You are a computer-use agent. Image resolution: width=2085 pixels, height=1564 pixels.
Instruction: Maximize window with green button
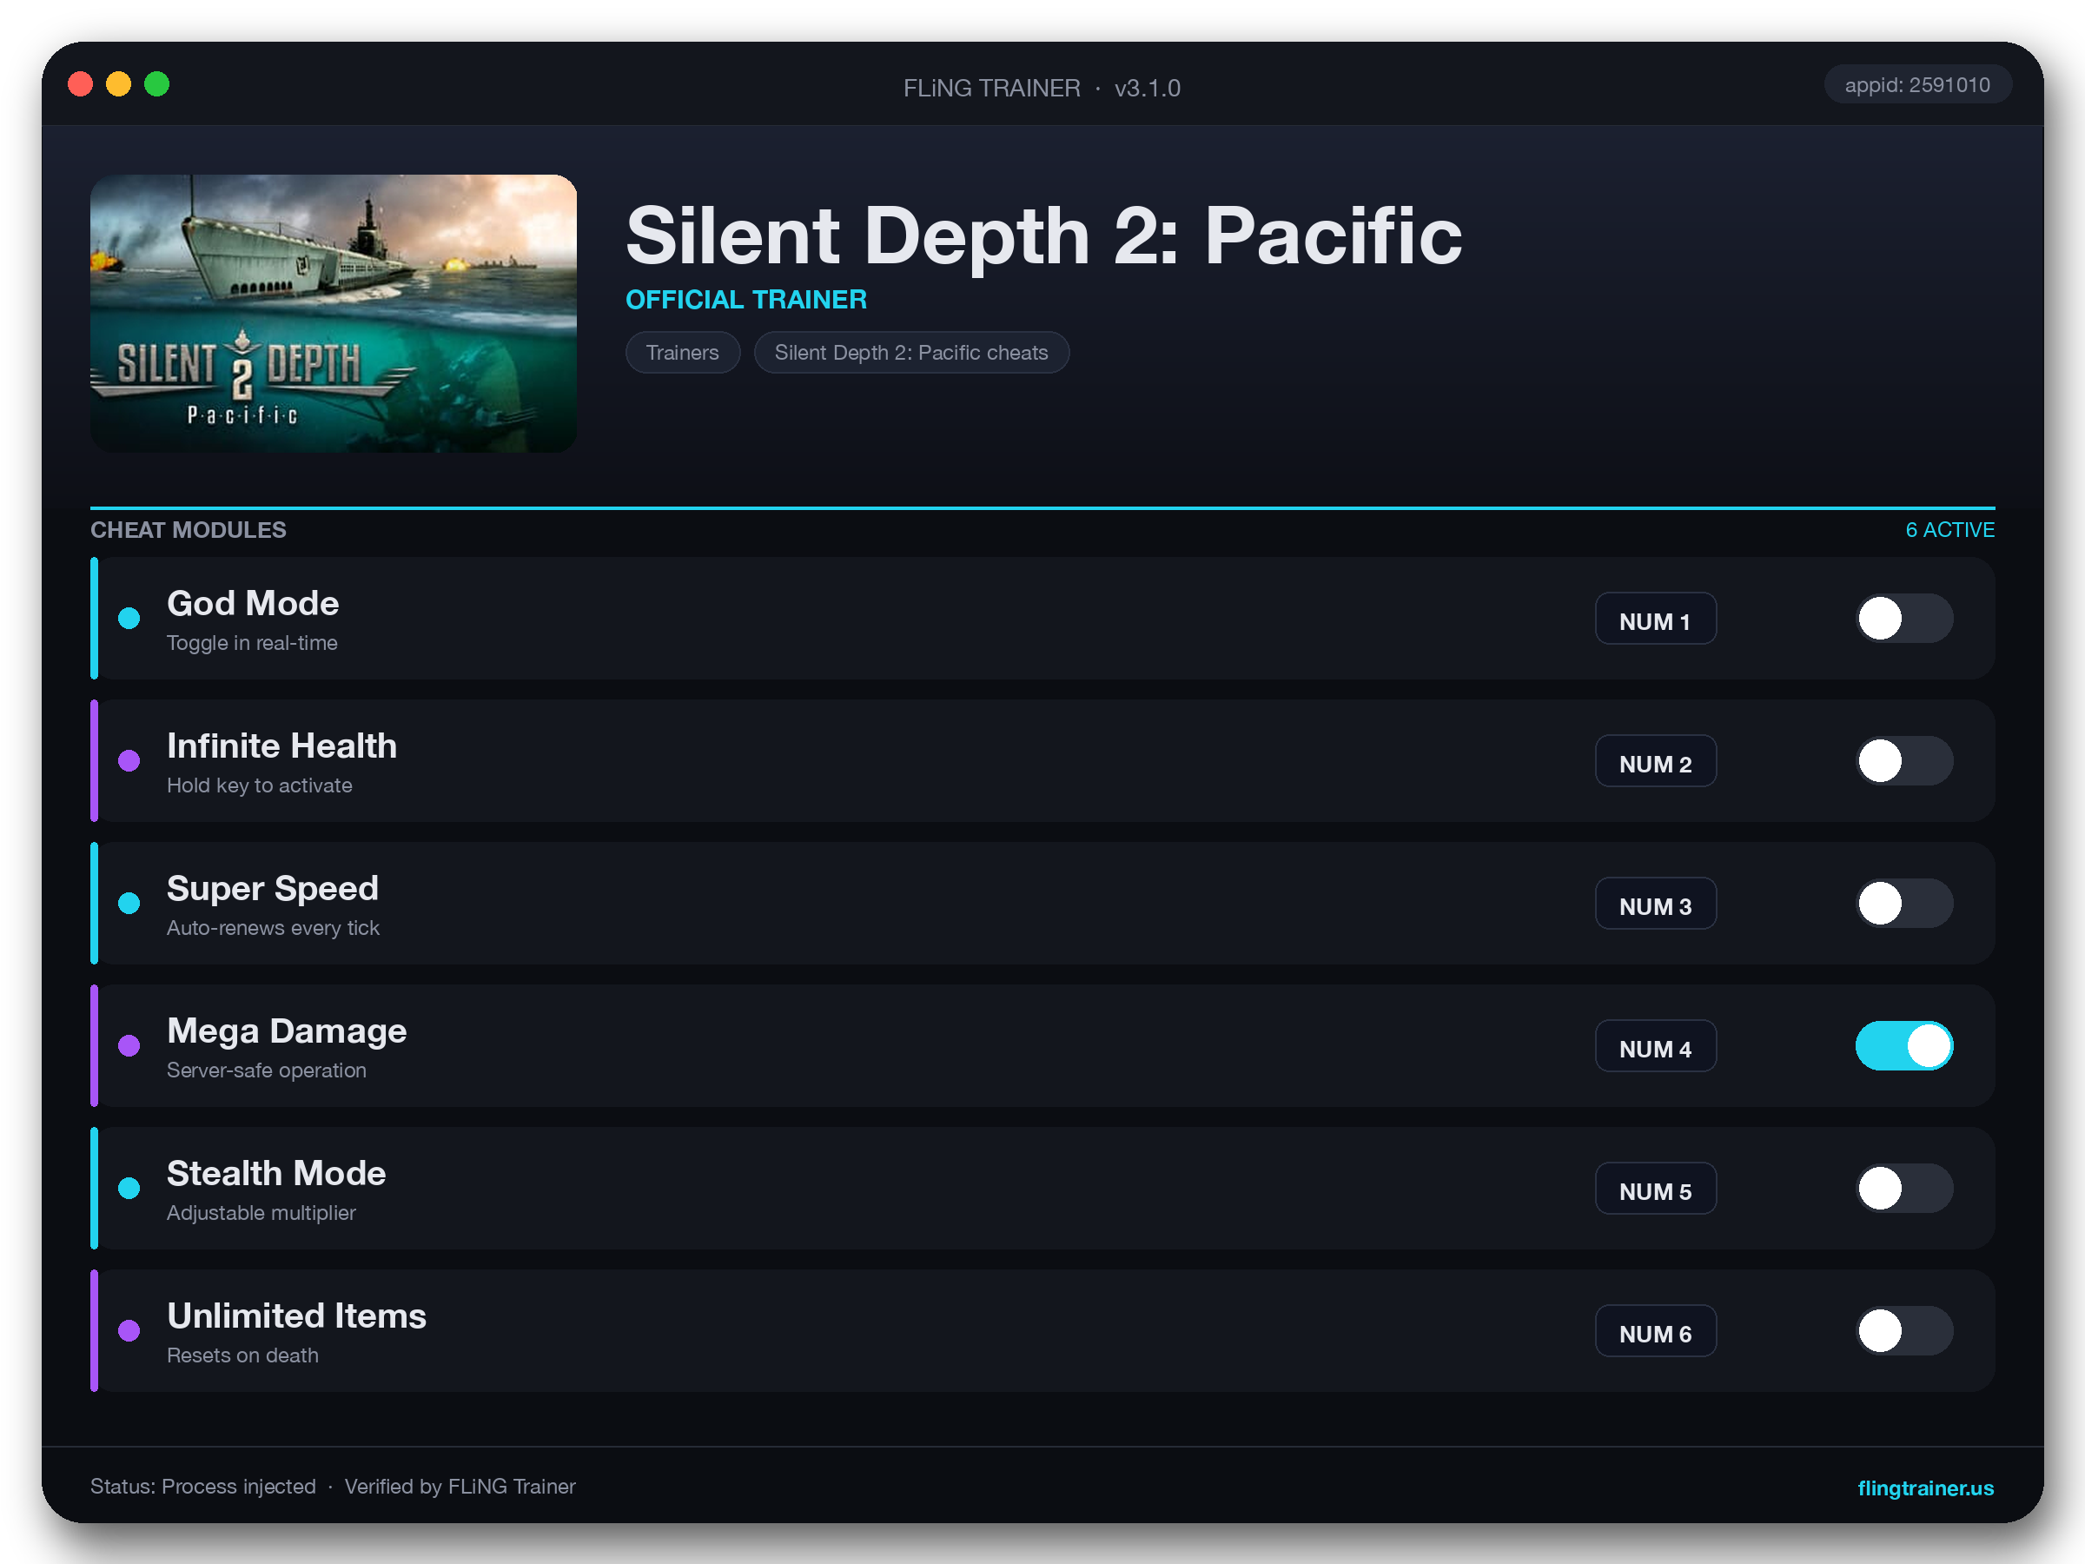coord(156,85)
